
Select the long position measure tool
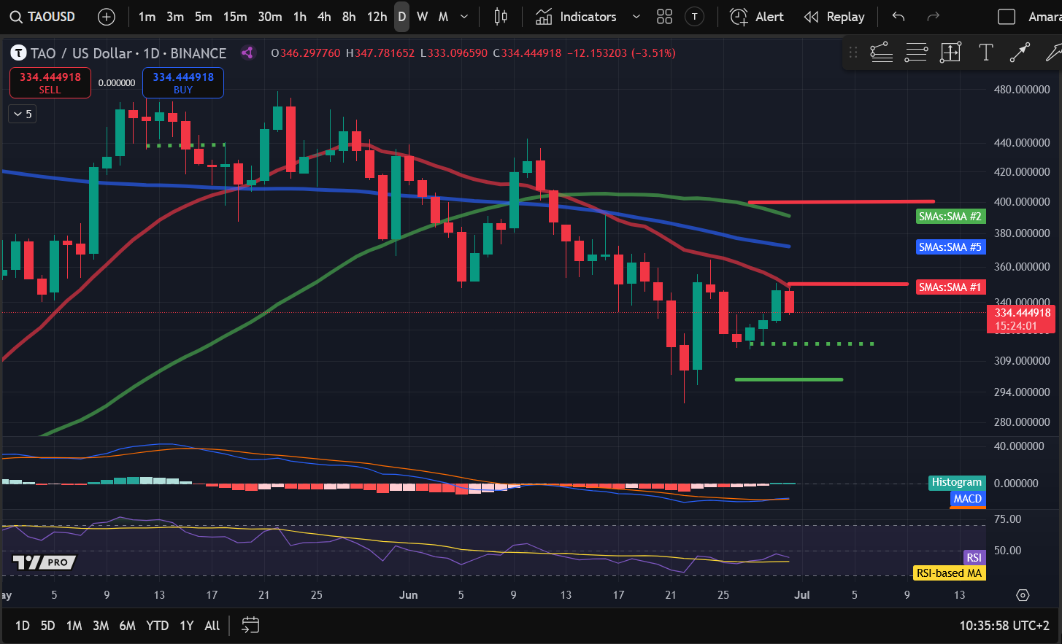pos(950,53)
